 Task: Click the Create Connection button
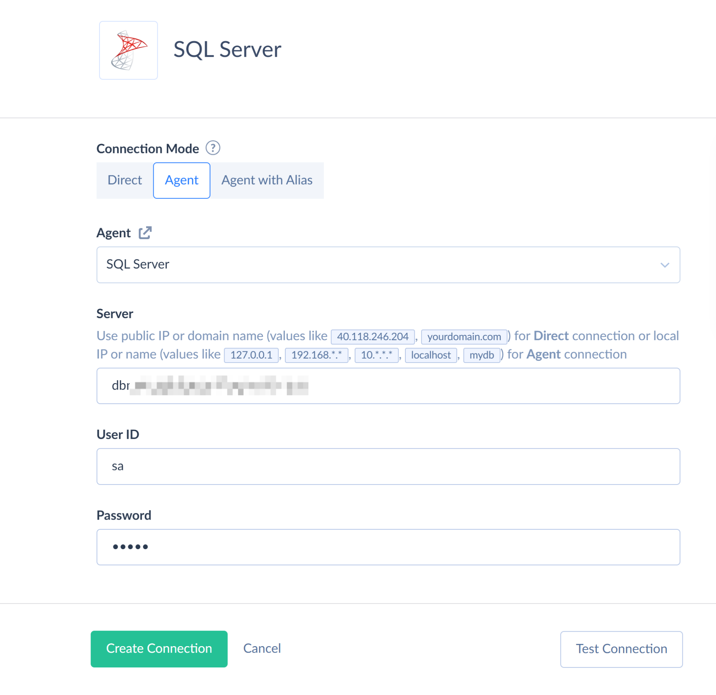(159, 649)
